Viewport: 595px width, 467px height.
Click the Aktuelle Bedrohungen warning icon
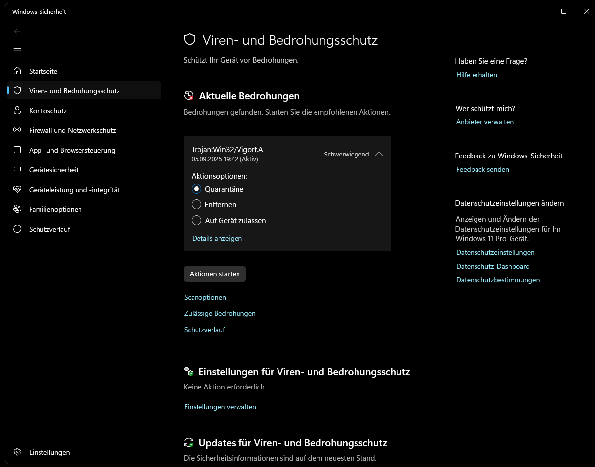(188, 96)
